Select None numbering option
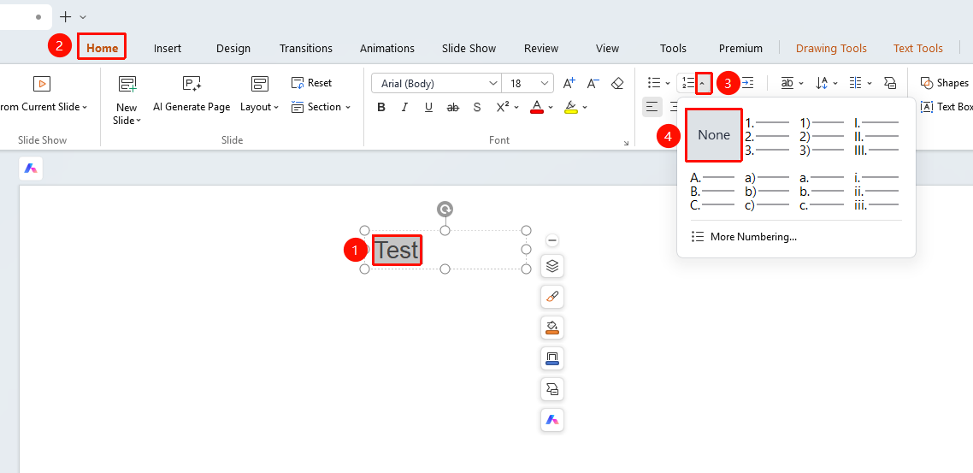This screenshot has height=473, width=973. tap(714, 134)
